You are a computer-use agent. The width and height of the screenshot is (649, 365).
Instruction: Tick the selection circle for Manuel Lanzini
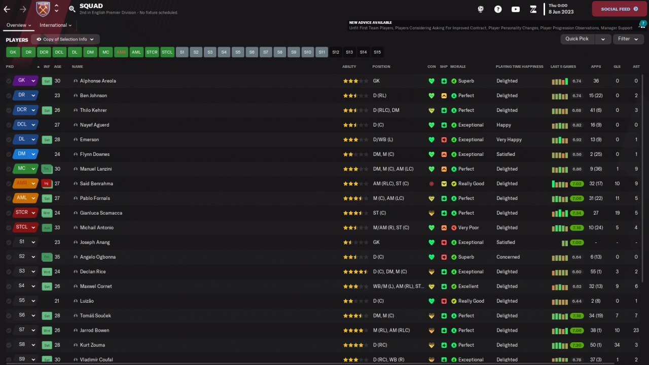(9, 169)
